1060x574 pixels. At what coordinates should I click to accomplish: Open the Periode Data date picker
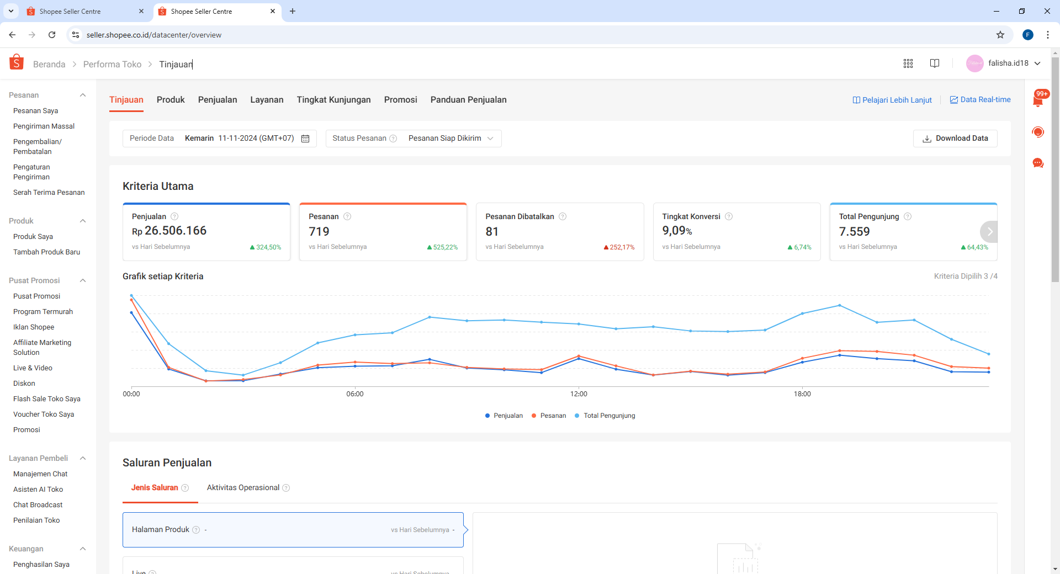point(220,139)
